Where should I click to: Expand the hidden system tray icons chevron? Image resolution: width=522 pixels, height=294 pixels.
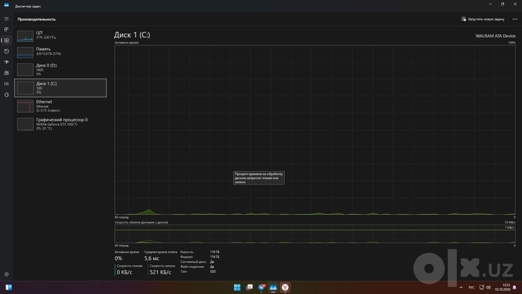pos(461,287)
